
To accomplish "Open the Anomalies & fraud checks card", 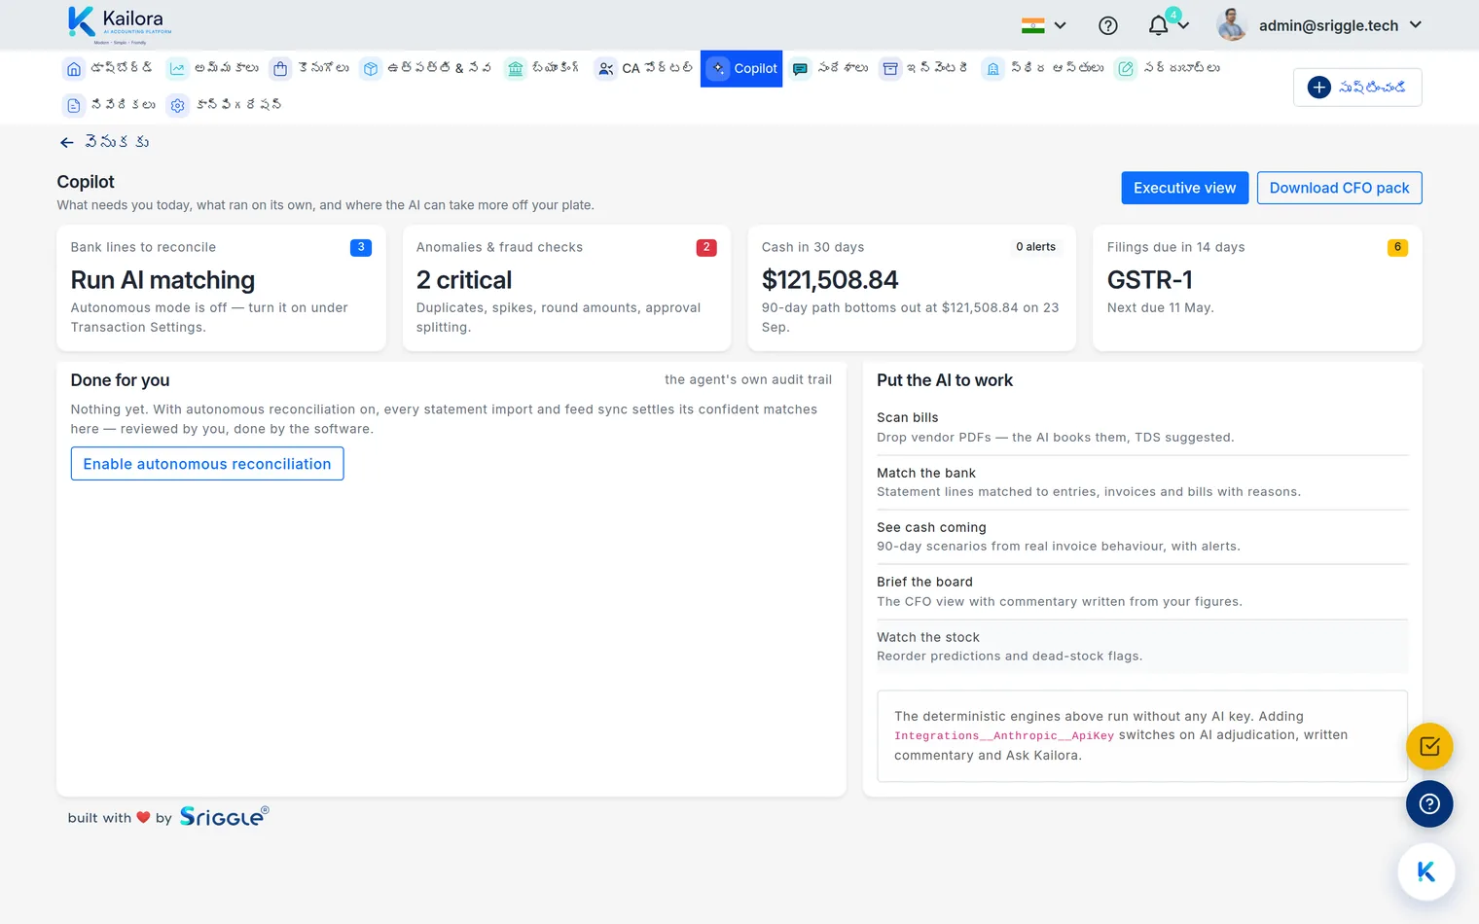I will 566,288.
